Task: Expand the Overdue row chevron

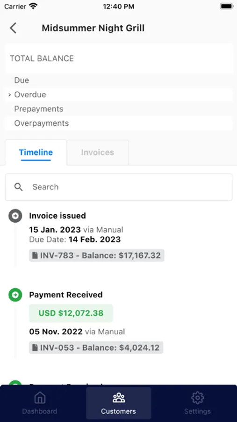Action: 10,95
